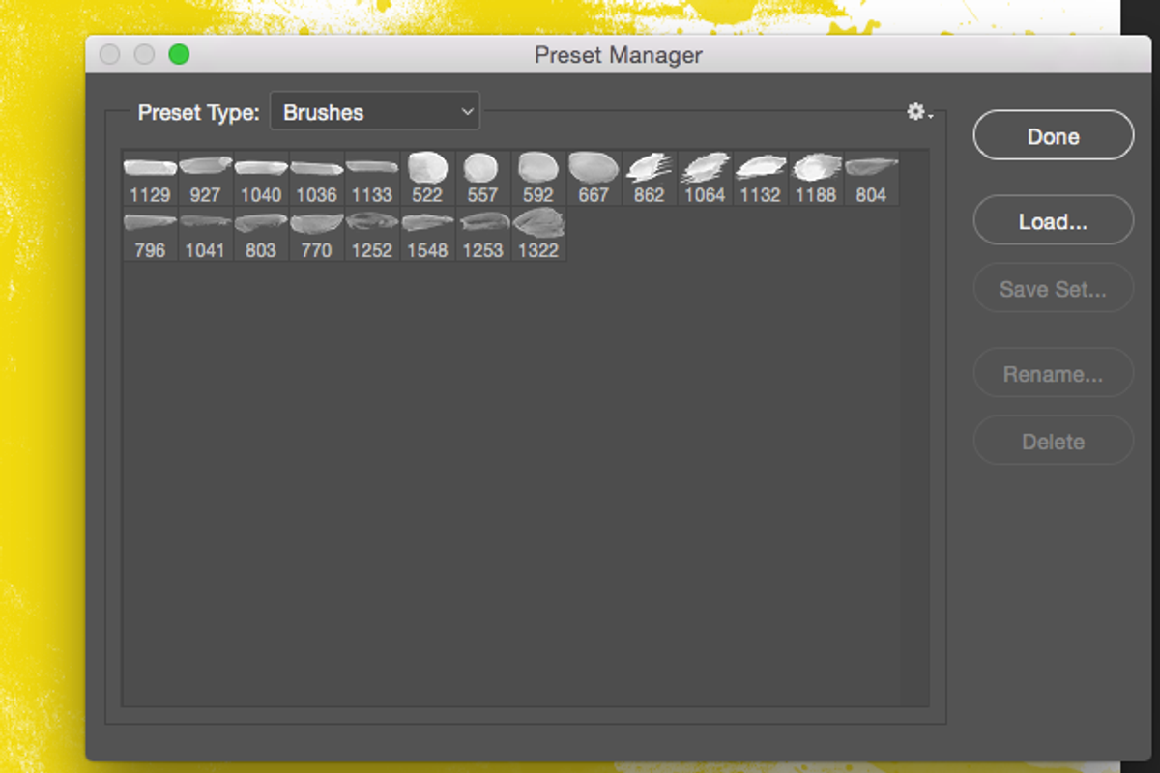Select brush preset 1036
This screenshot has height=773, width=1160.
click(x=316, y=179)
